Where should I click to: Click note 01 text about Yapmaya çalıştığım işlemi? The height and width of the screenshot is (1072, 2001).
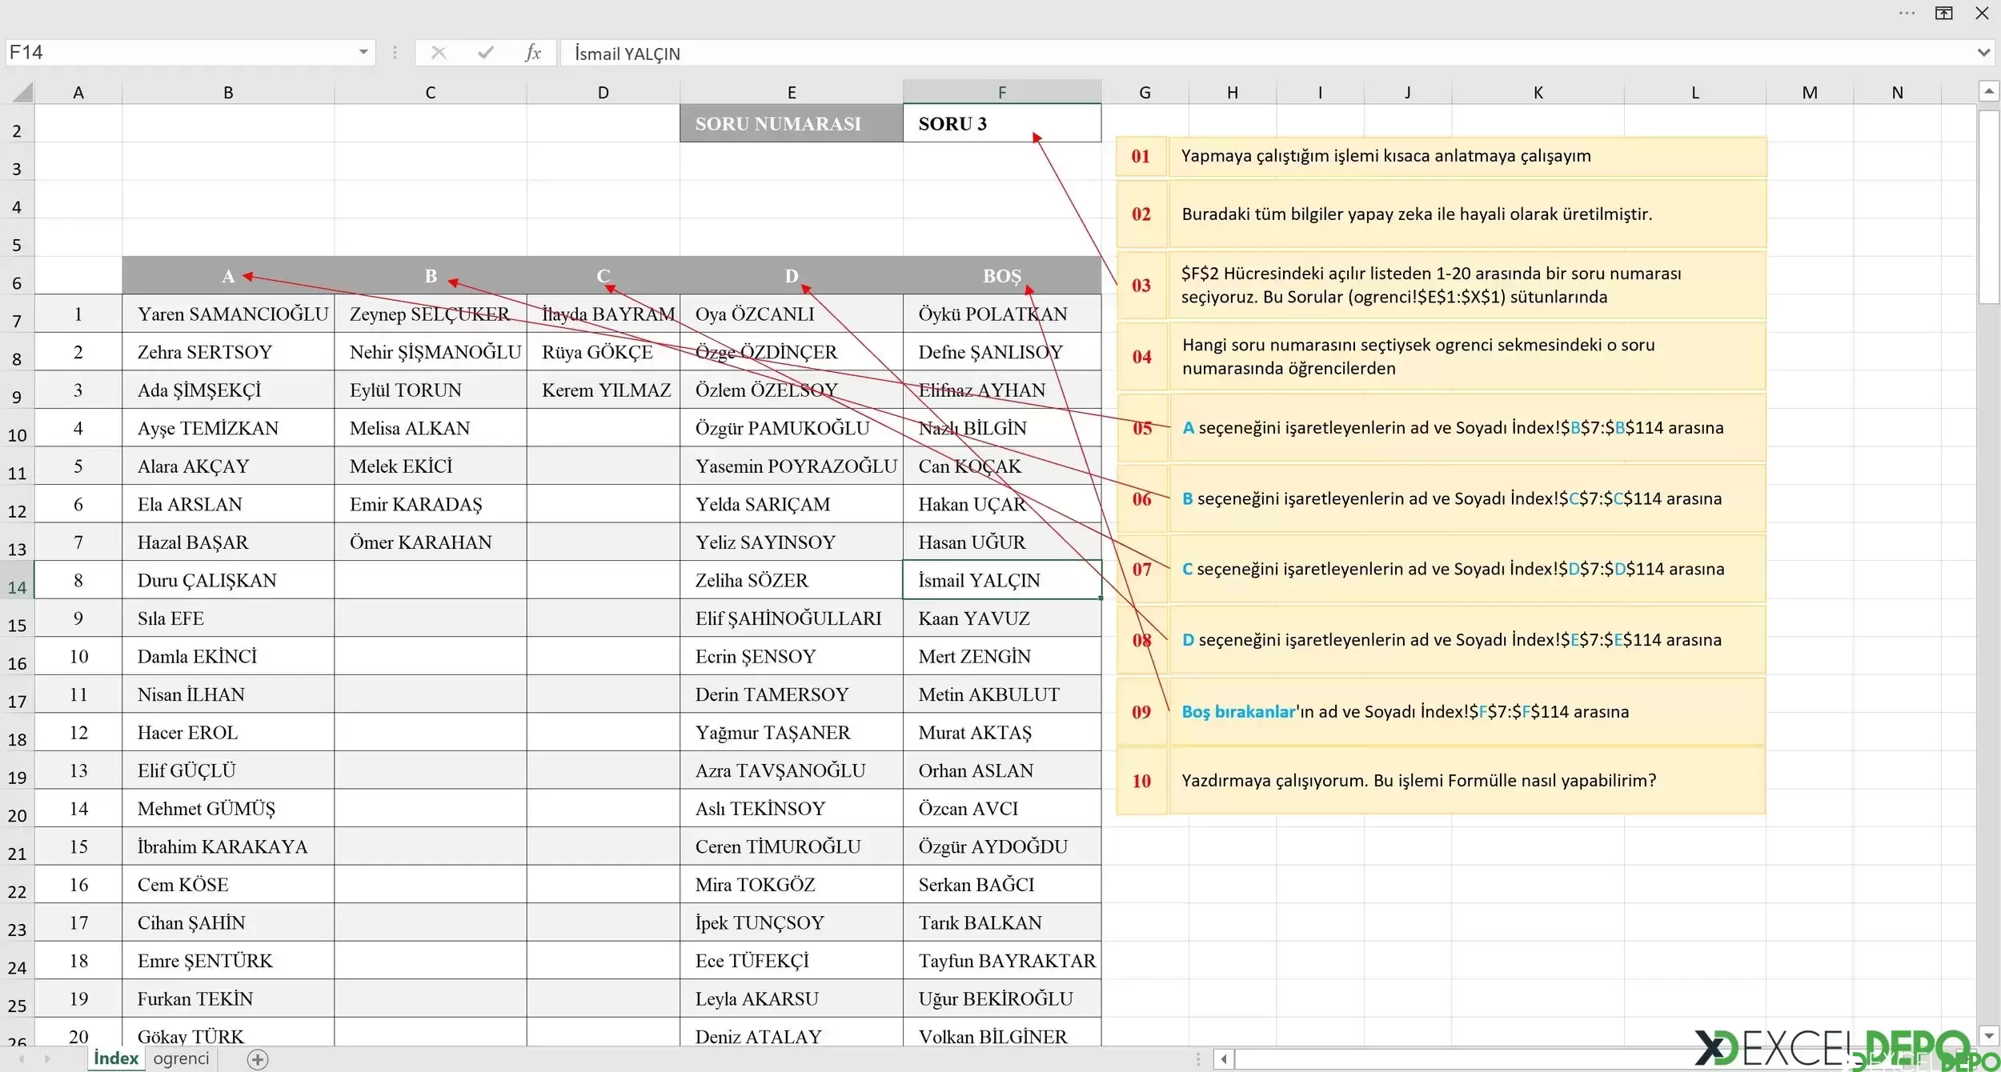pyautogui.click(x=1385, y=156)
